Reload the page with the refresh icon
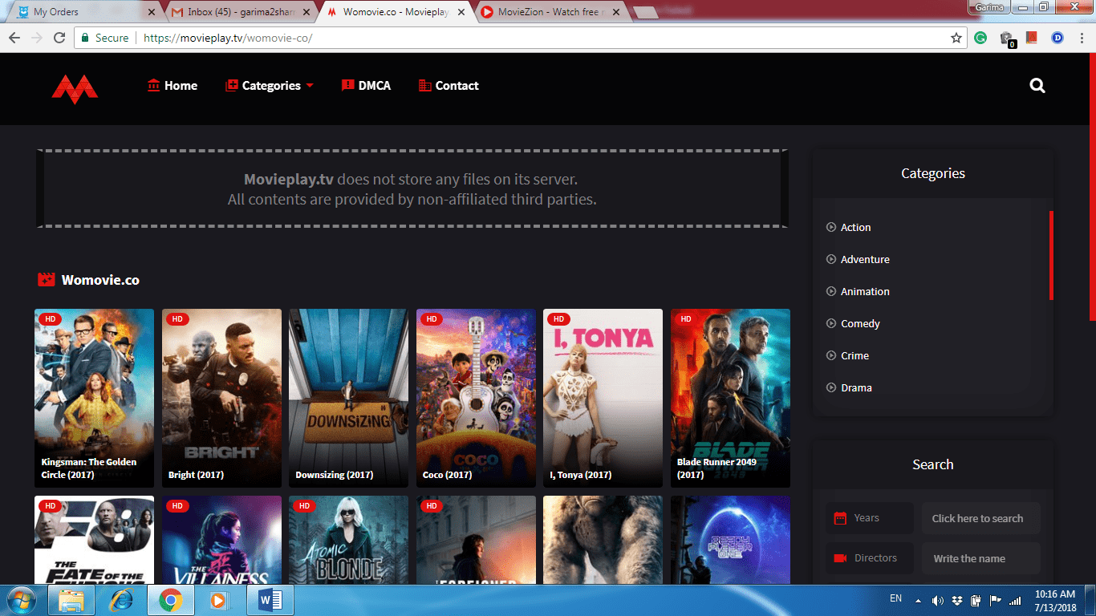This screenshot has height=616, width=1096. click(59, 38)
